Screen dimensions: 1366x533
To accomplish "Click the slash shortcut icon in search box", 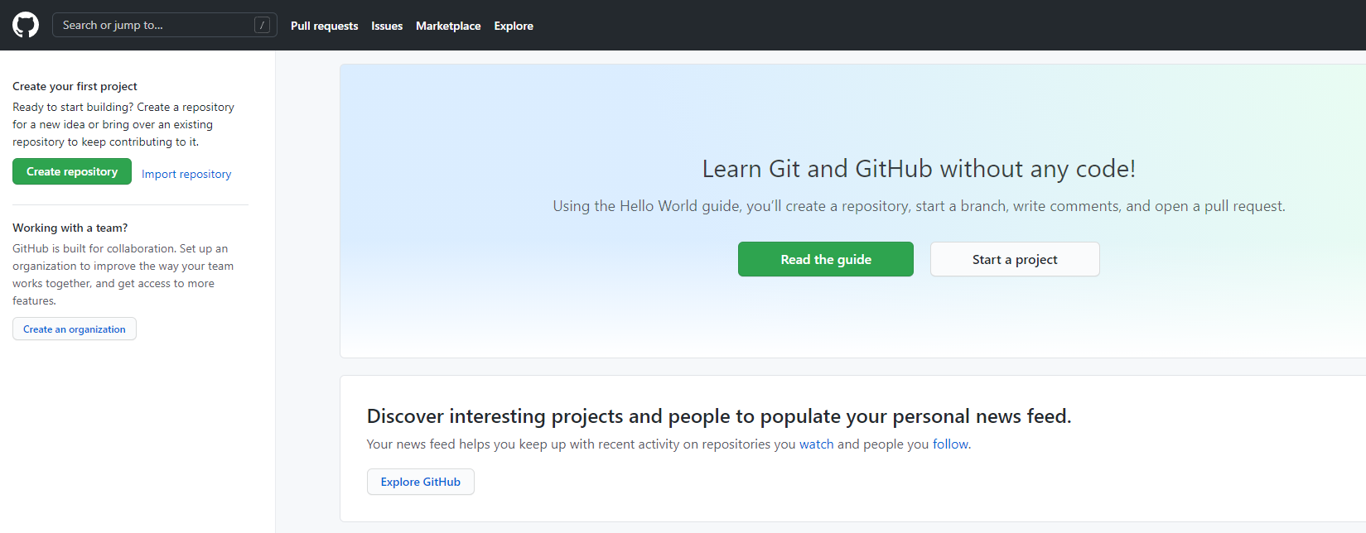I will tap(262, 25).
